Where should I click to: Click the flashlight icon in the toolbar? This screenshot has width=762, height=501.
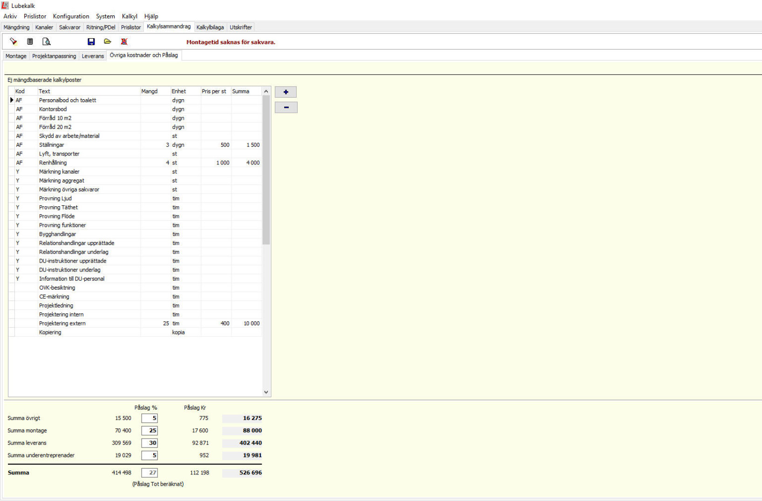14,41
